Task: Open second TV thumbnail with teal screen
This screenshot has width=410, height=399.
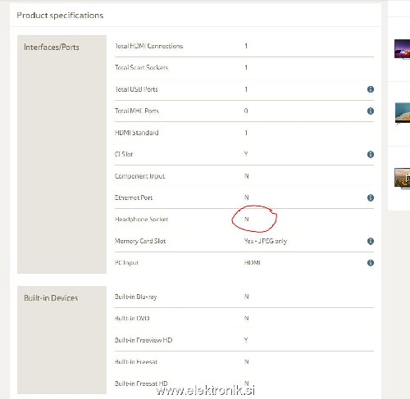Action: [x=403, y=113]
